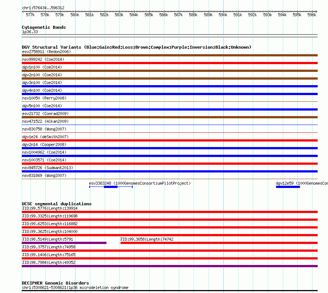Open duplication %ID:99.3625|Length:104000

point(50,231)
